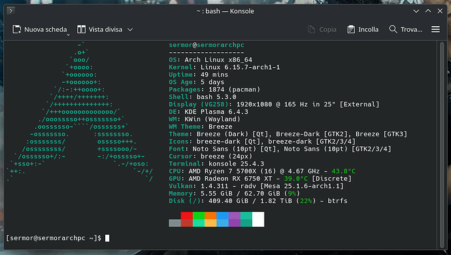Click the Uptime '49 mins' value

point(214,75)
